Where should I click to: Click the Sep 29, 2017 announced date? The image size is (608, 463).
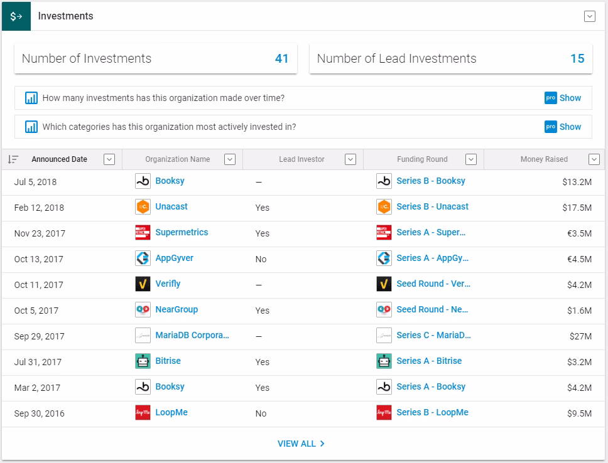tap(39, 336)
